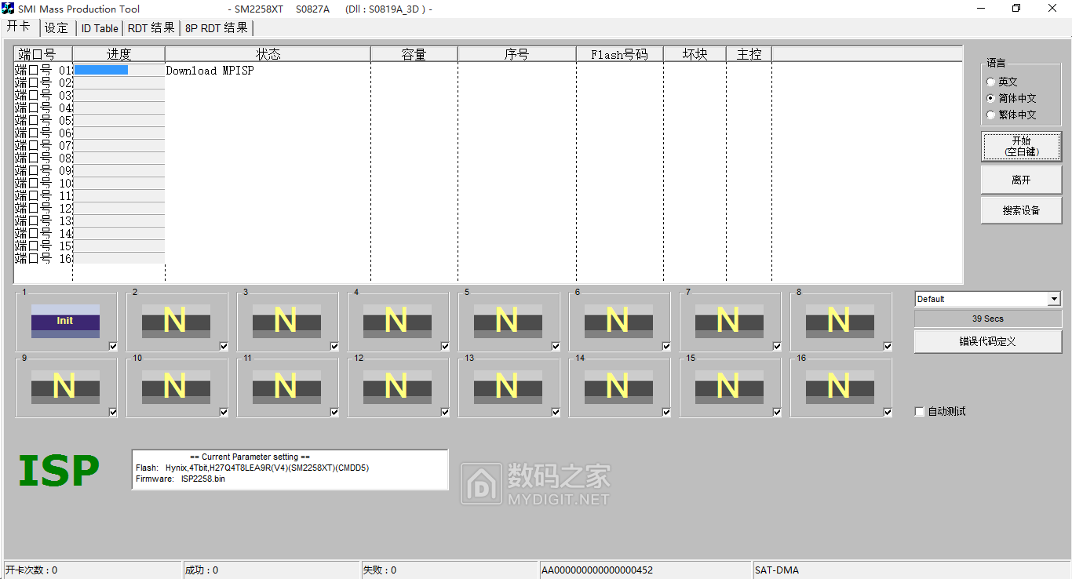Click the 开始 (空白键) start button
1072x579 pixels.
[x=1021, y=147]
